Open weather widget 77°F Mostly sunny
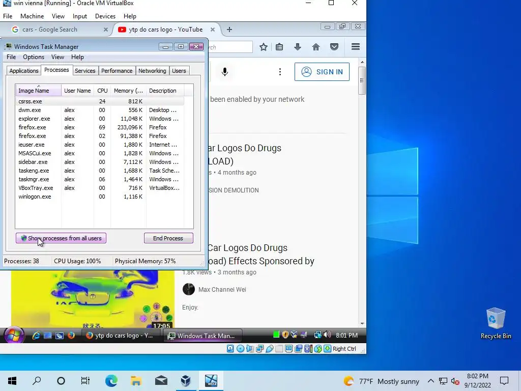 coord(382,381)
